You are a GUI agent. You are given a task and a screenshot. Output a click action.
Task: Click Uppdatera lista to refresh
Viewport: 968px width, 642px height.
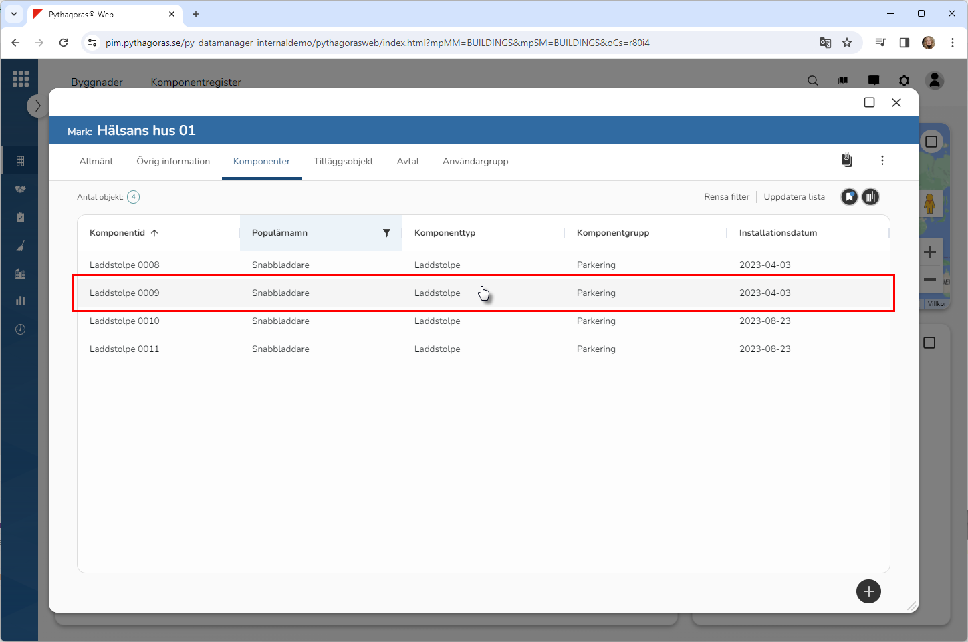point(794,197)
